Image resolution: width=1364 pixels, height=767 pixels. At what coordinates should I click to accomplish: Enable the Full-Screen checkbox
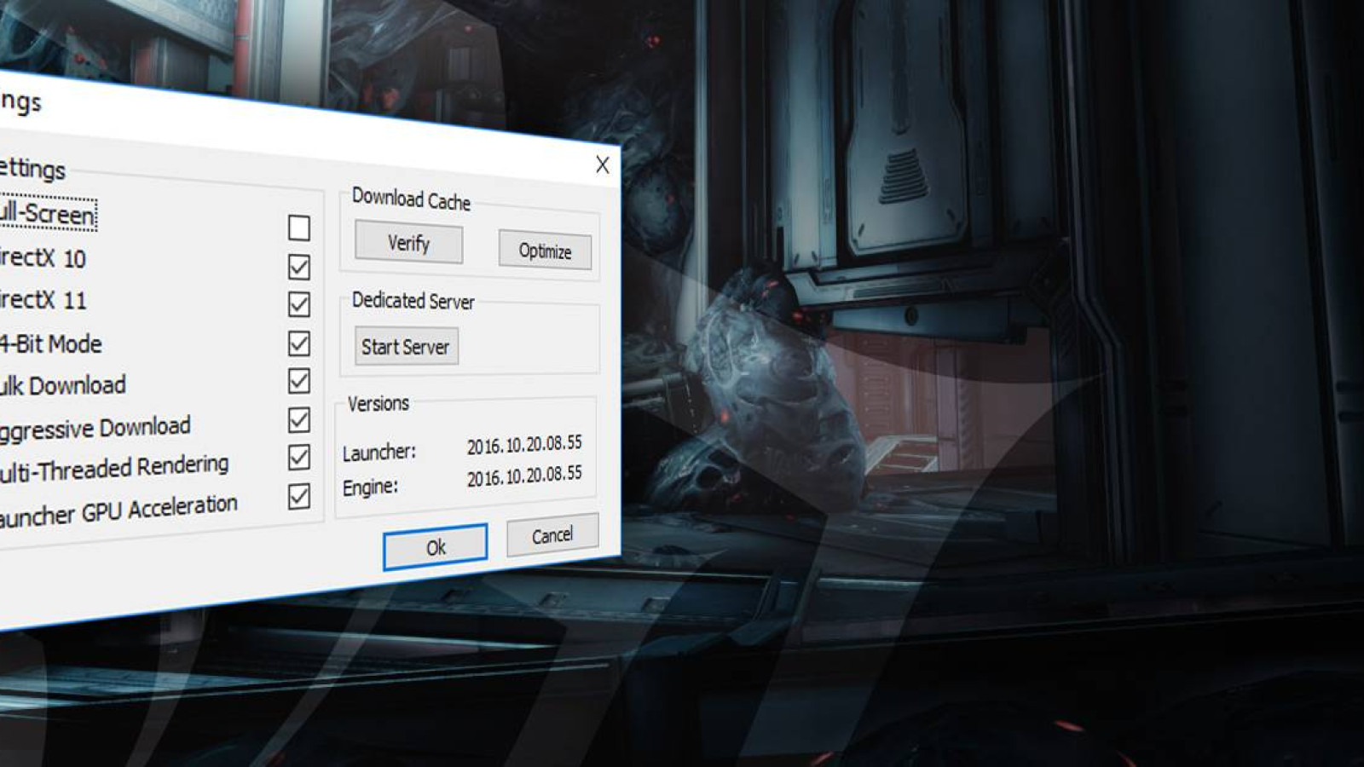pos(299,228)
